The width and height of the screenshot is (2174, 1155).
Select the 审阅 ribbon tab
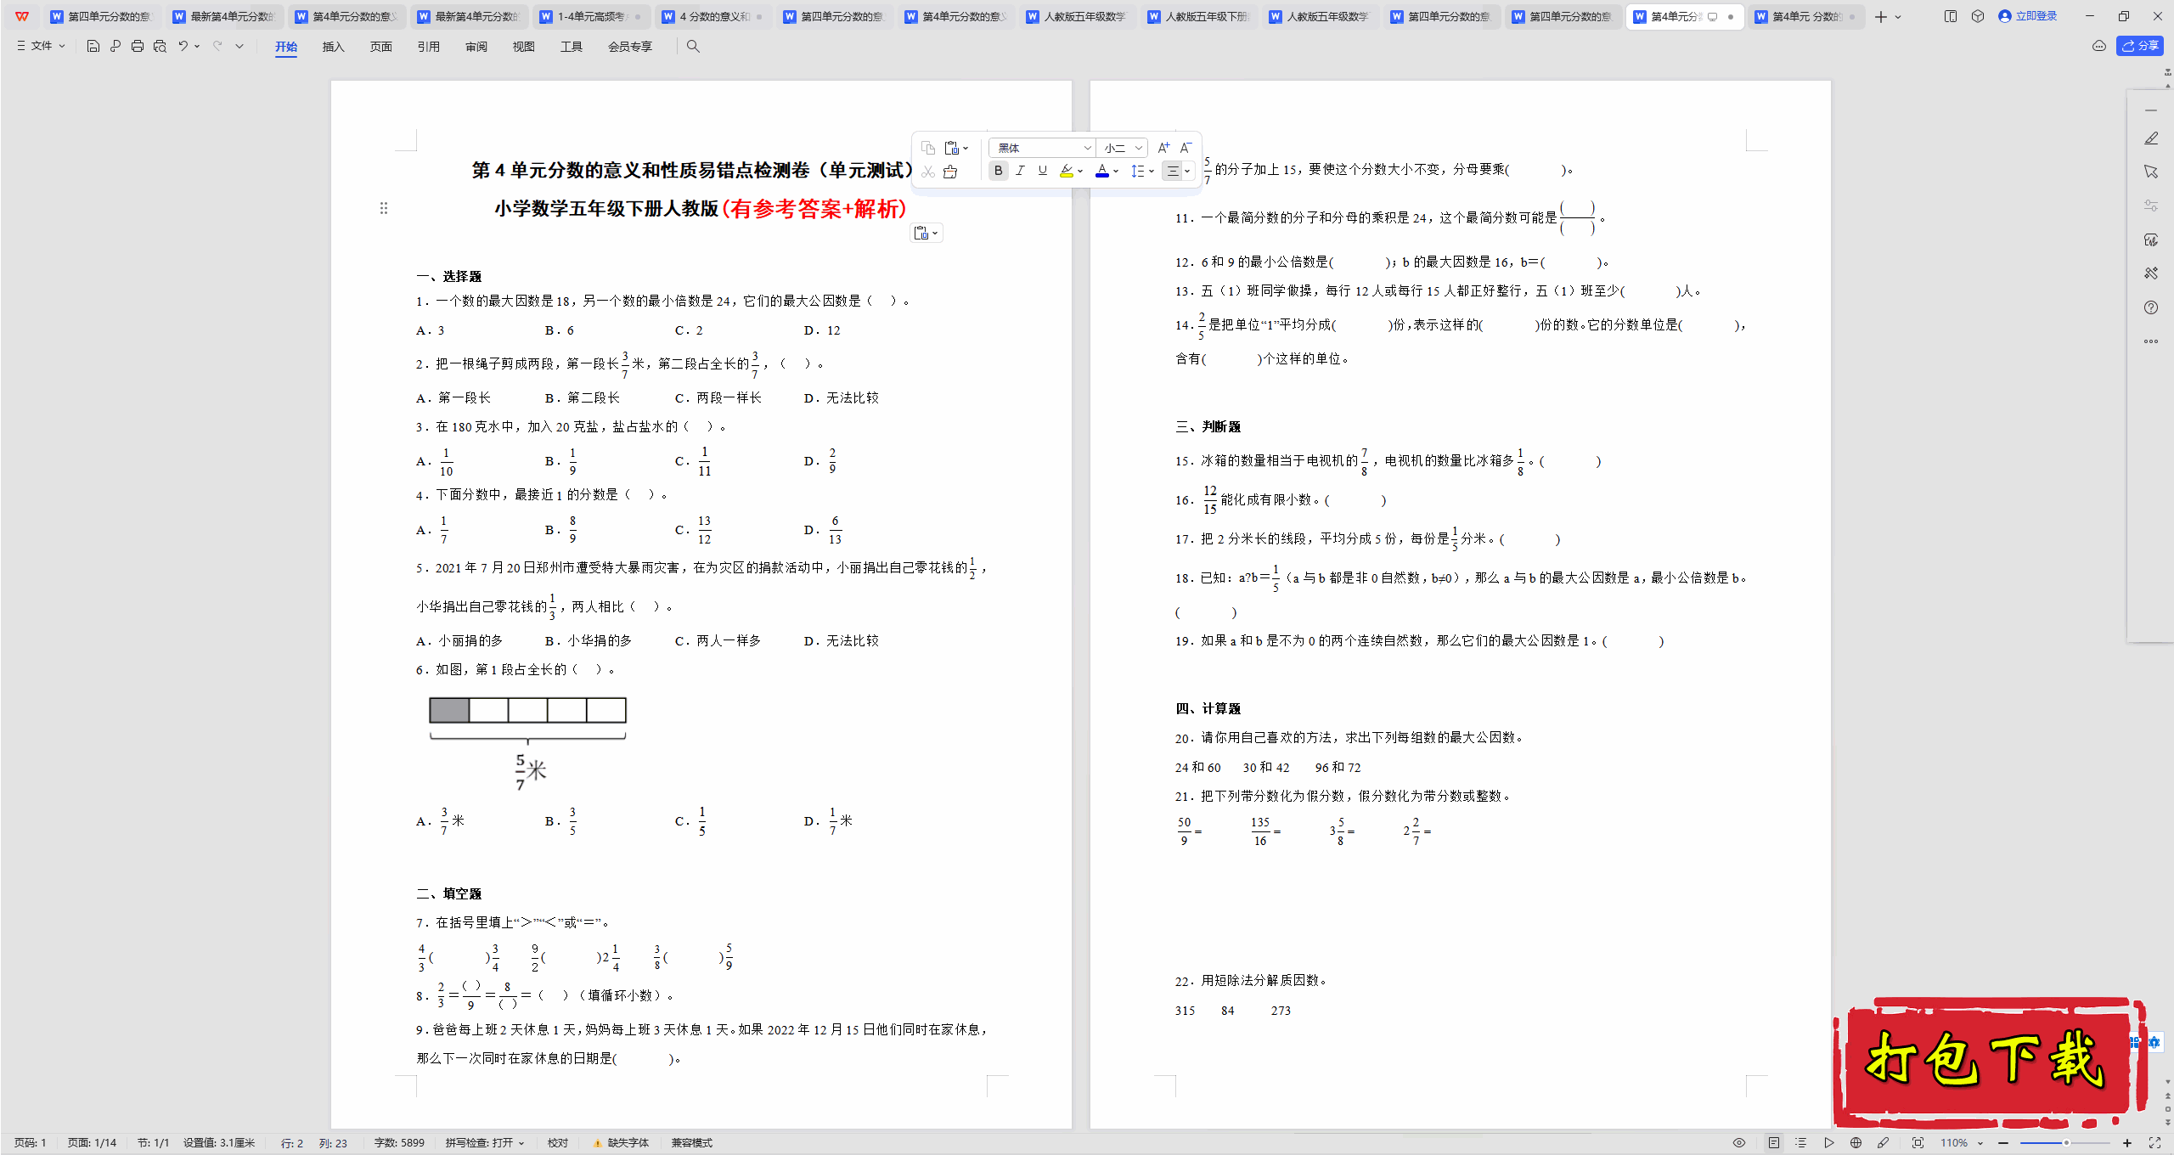click(476, 47)
